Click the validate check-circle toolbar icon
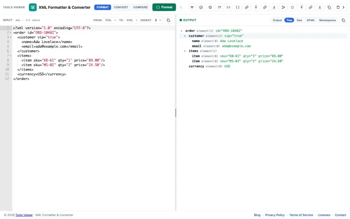The height and width of the screenshot is (219, 350). [x=201, y=7]
